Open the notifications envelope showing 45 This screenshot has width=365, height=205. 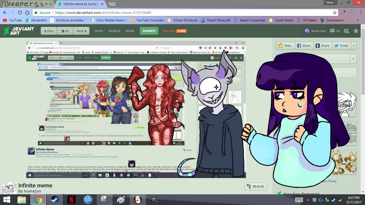[x=335, y=31]
